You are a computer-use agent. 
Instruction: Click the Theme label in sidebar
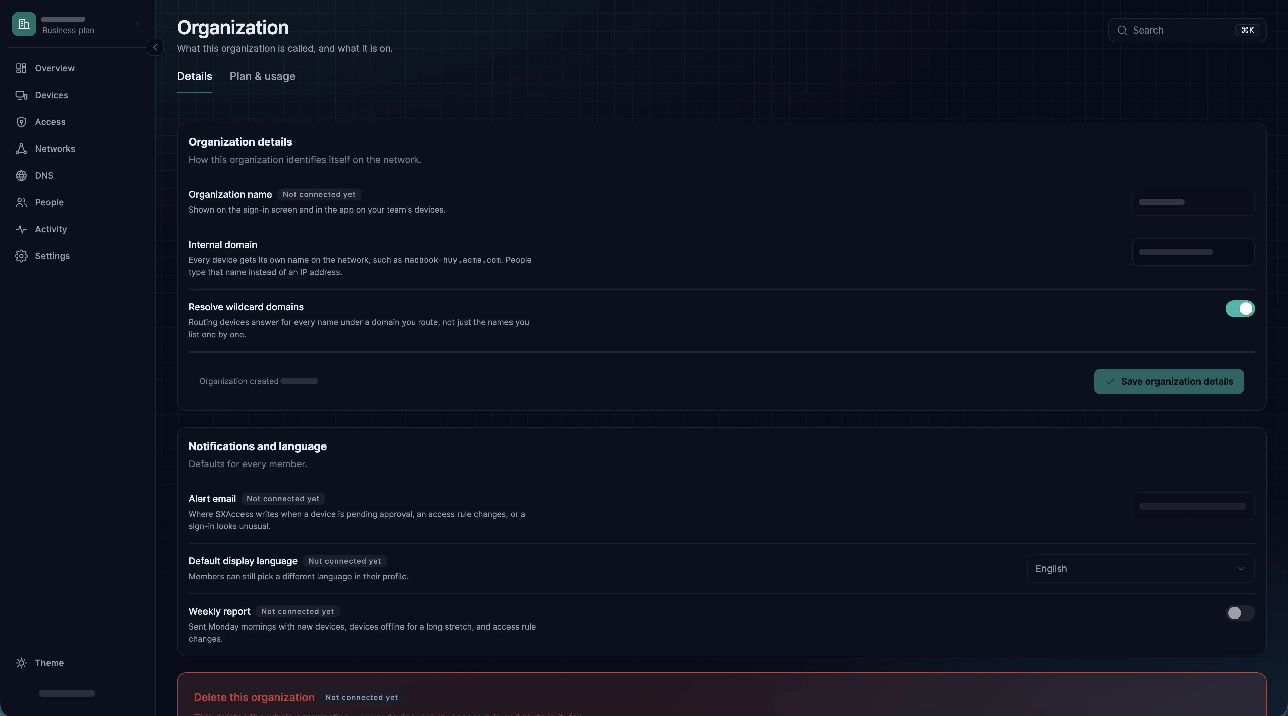coord(49,663)
